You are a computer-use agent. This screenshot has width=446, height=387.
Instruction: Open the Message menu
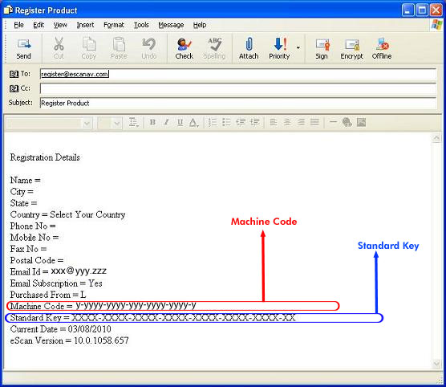(x=171, y=25)
